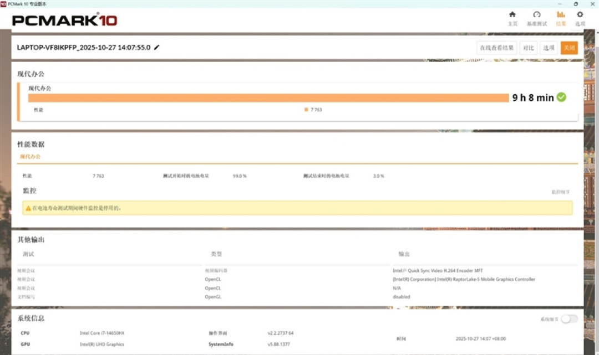
Task: Click the yellow battery-test monitoring notice banner
Action: [x=297, y=208]
